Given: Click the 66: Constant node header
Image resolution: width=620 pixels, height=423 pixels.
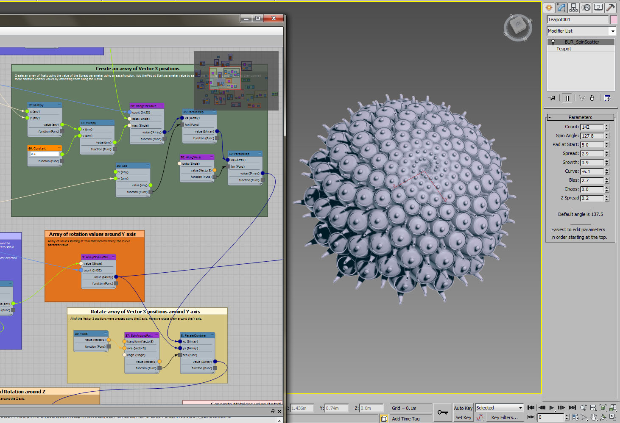Looking at the screenshot, I should click(x=45, y=148).
